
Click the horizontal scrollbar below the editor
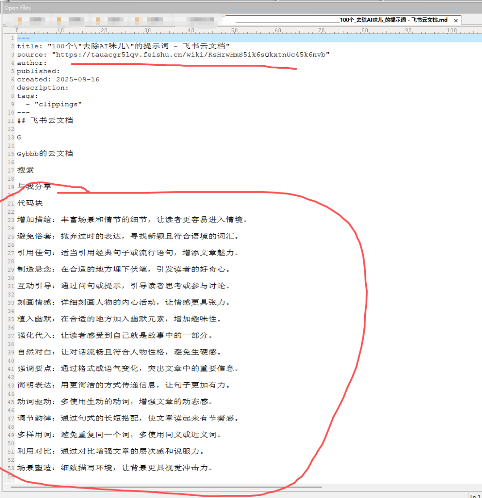click(165, 487)
